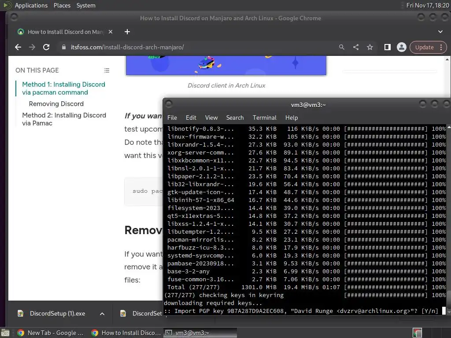This screenshot has width=451, height=338.
Task: Close the How to Install Discord tab
Action: 111,32
